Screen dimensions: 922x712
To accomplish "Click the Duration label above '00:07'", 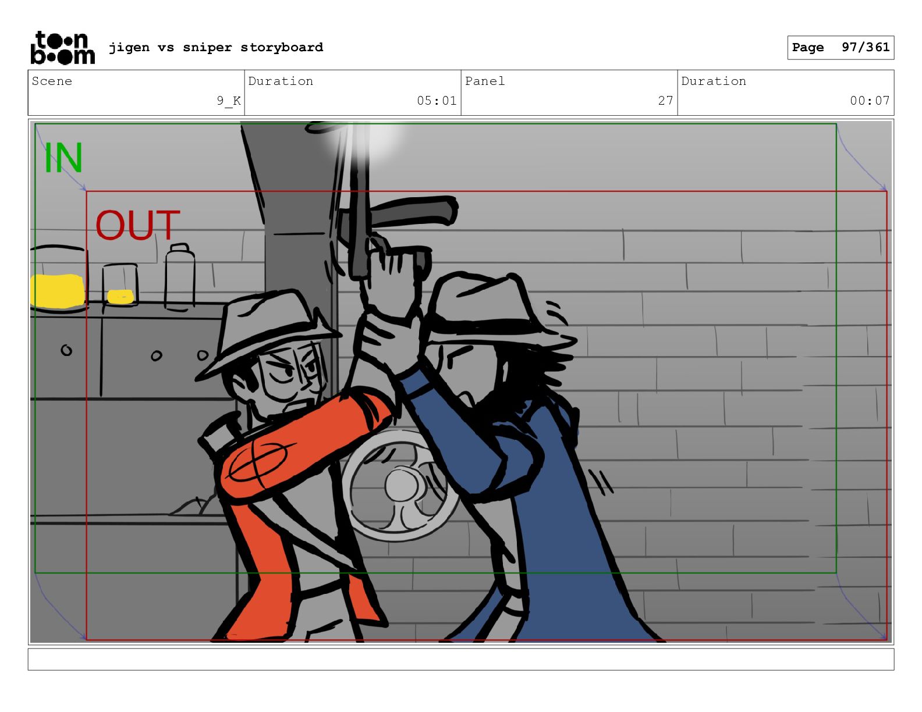I will (714, 81).
